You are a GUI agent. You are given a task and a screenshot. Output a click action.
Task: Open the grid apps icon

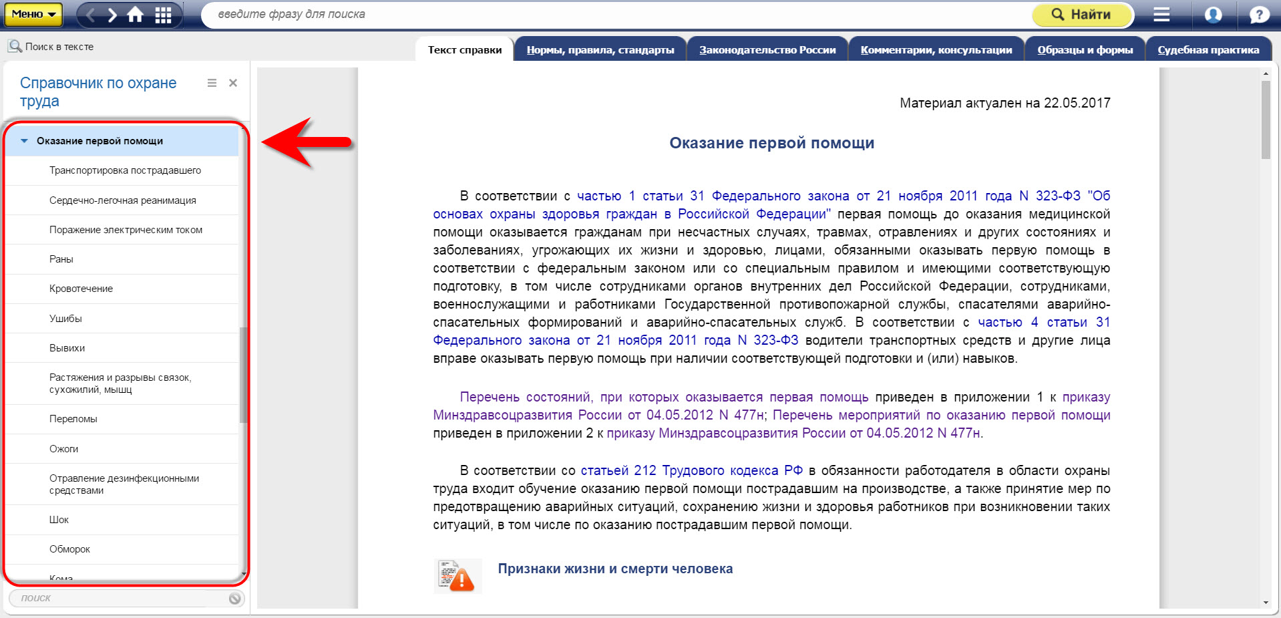point(163,15)
